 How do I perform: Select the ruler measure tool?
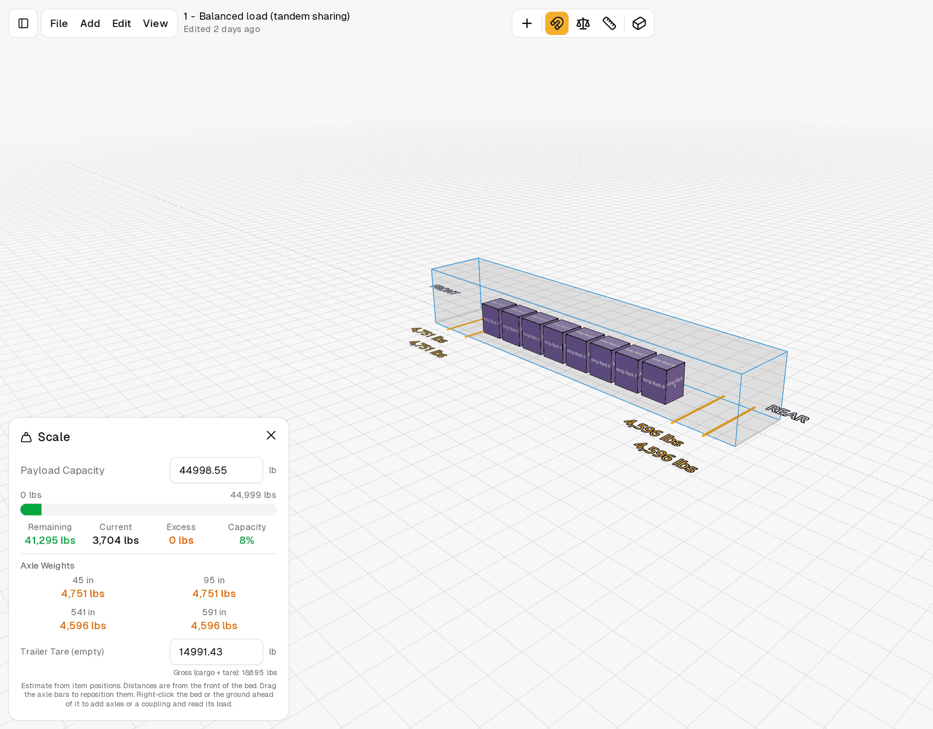tap(609, 23)
